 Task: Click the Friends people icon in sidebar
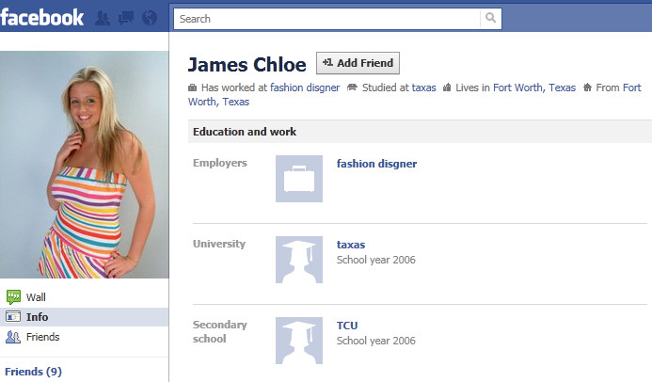(13, 337)
